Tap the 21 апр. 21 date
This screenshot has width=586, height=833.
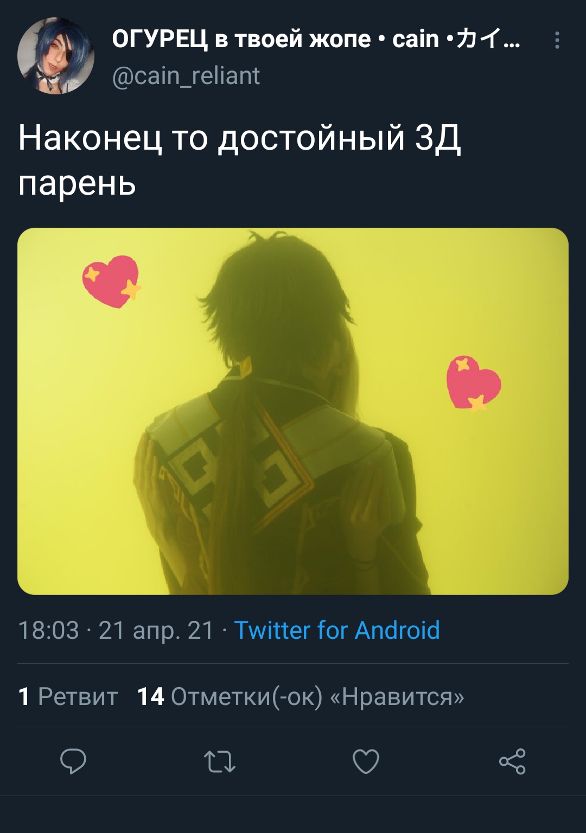point(156,631)
